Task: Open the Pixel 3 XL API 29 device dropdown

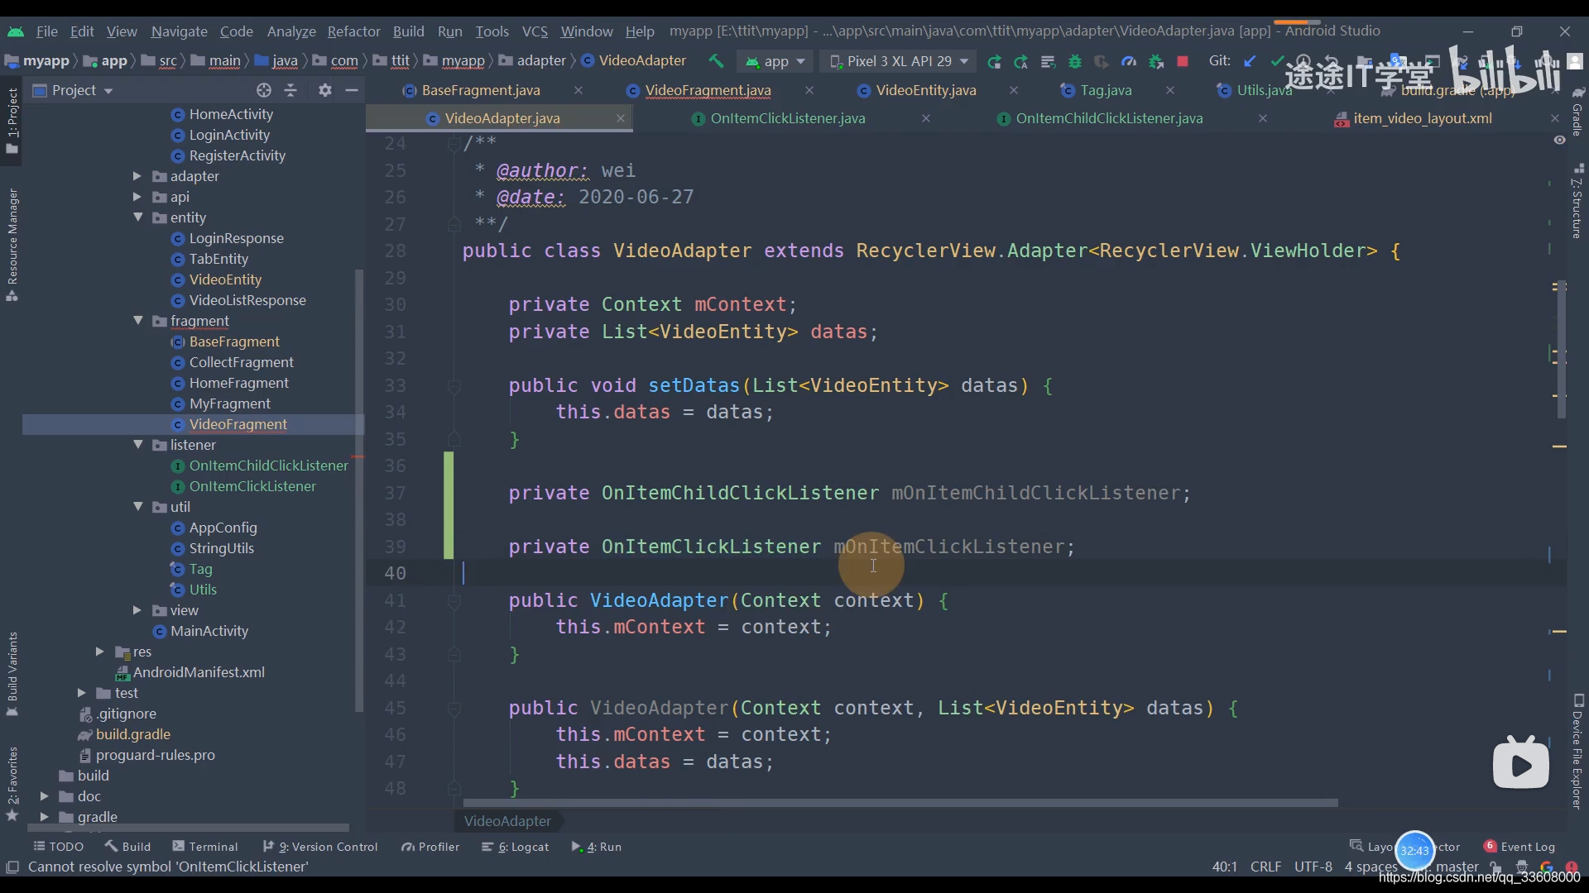Action: pos(899,61)
